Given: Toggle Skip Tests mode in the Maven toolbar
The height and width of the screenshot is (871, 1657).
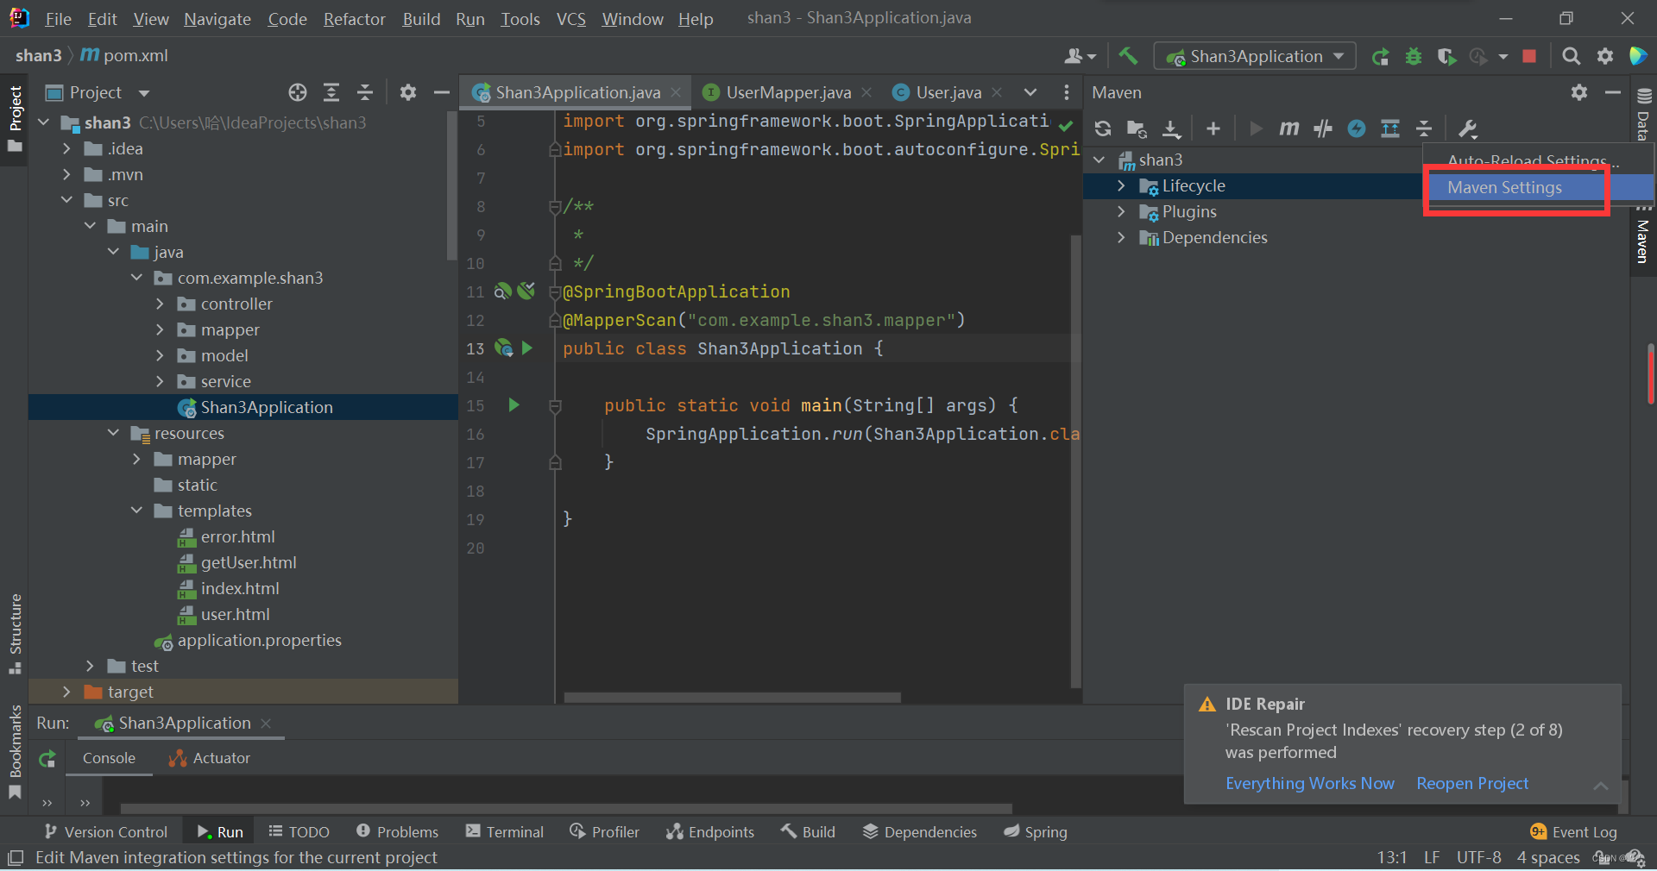Looking at the screenshot, I should click(1323, 128).
